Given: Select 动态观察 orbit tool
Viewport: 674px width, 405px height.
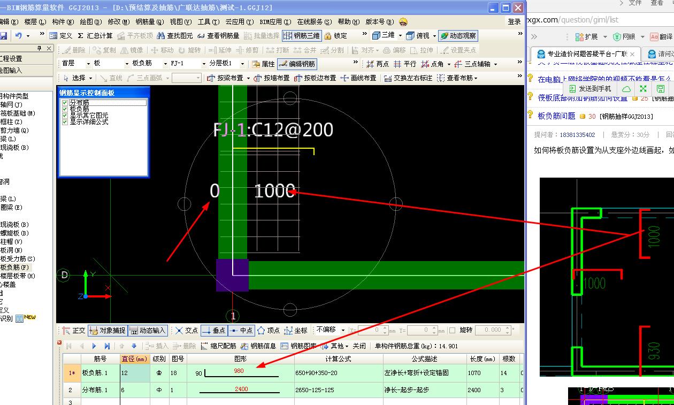Looking at the screenshot, I should 458,36.
